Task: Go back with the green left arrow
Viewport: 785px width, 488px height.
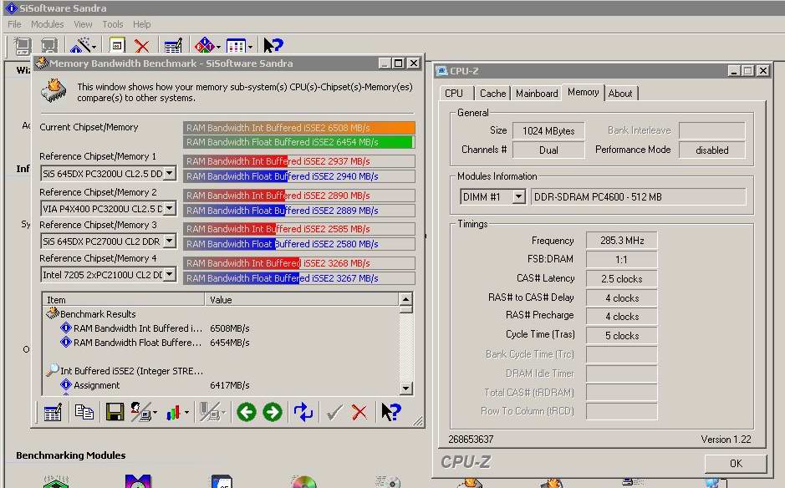Action: click(x=247, y=413)
